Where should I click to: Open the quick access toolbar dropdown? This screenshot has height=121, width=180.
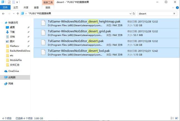point(17,2)
